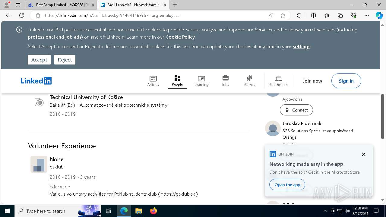Image resolution: width=386 pixels, height=217 pixels.
Task: Click Jaroslav Fidermak's avatar
Action: 273,128
